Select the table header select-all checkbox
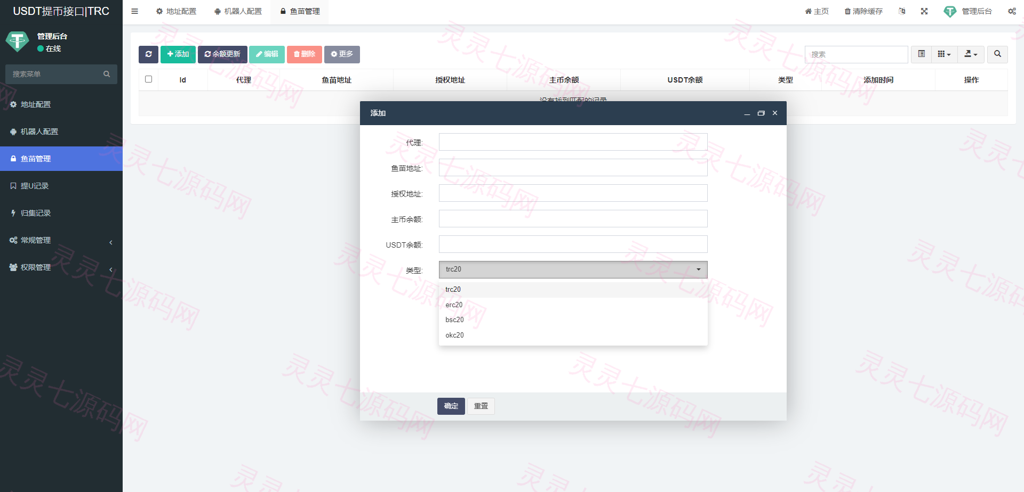The image size is (1024, 492). (149, 79)
